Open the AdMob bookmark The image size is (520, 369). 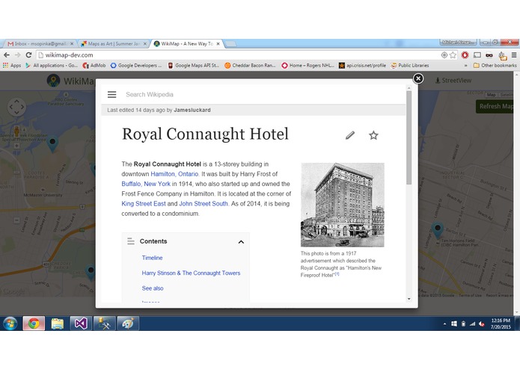(x=94, y=66)
